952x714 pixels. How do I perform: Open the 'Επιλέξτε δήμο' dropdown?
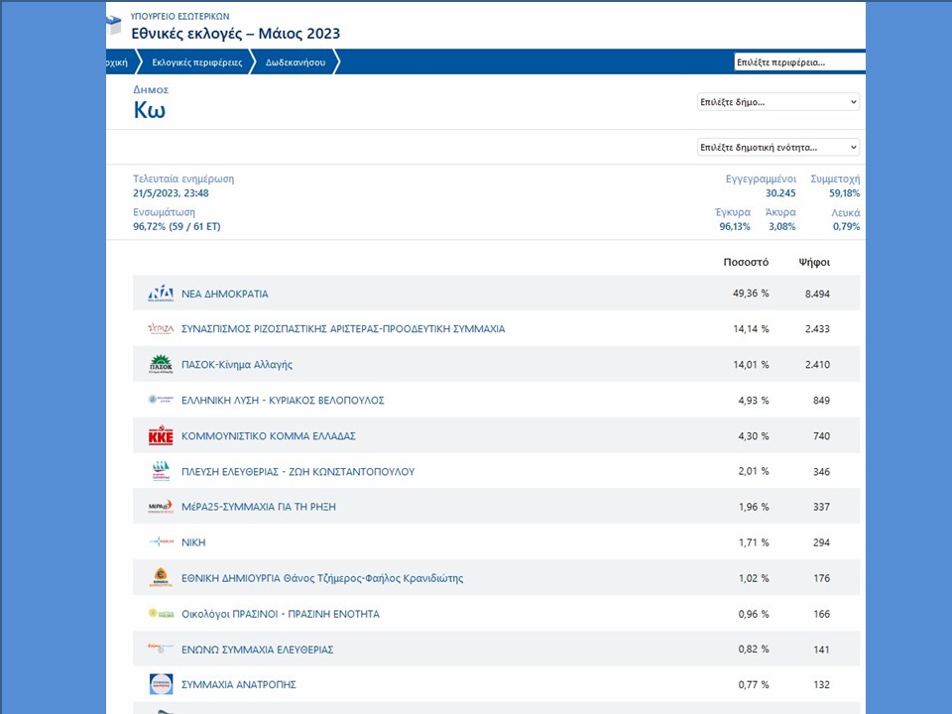[x=778, y=102]
